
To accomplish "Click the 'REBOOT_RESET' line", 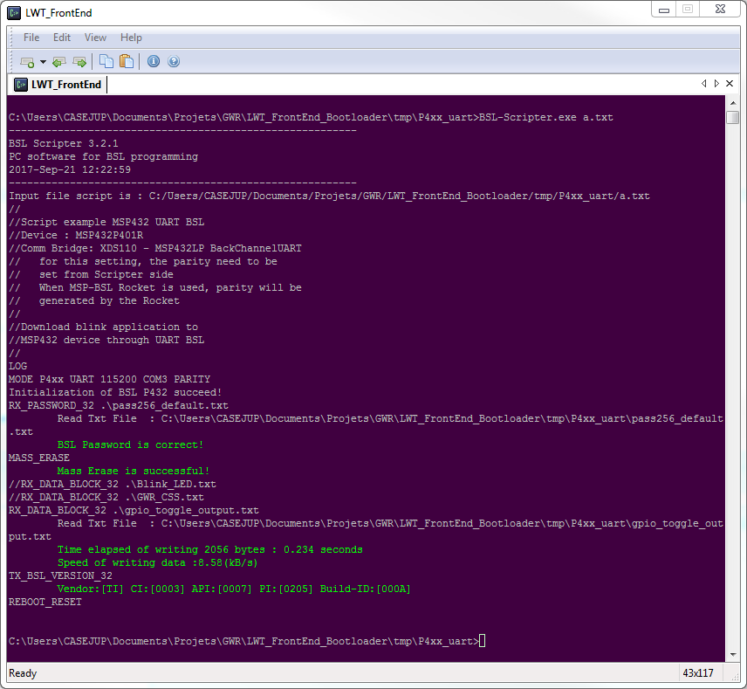I will tap(45, 602).
